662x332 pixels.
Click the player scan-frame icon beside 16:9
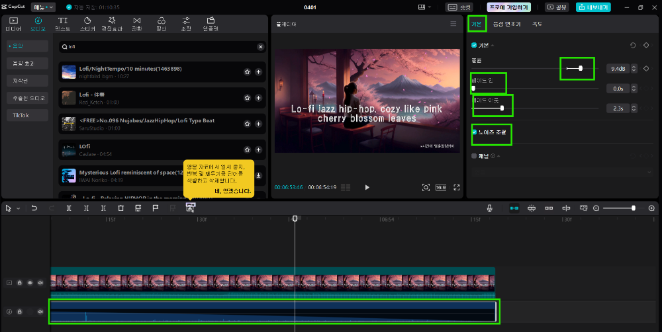coord(426,187)
